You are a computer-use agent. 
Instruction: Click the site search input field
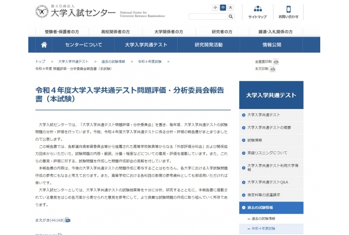[x=208, y=17]
